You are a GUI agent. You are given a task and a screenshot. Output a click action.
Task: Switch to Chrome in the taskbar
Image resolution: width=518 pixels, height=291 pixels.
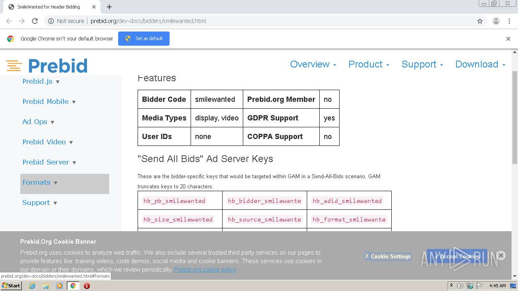73,286
